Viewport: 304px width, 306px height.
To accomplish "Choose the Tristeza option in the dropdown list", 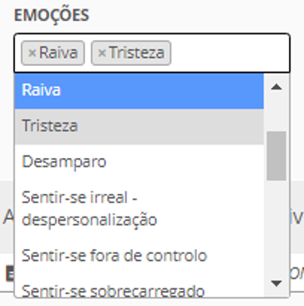I will (x=139, y=126).
